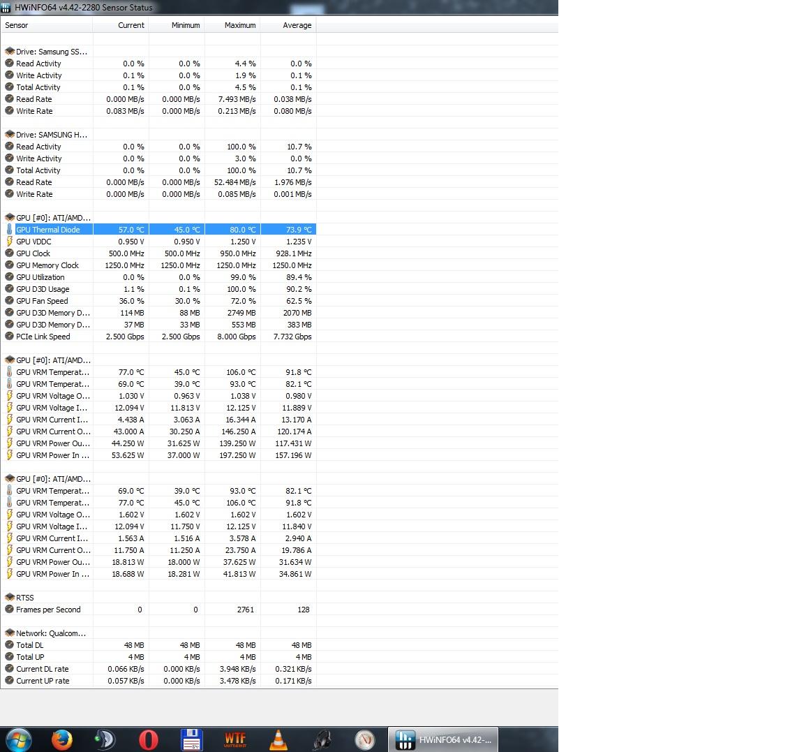Click the 72.0 % maximum fan speed
Screen dimensions: 804x752
pos(243,301)
